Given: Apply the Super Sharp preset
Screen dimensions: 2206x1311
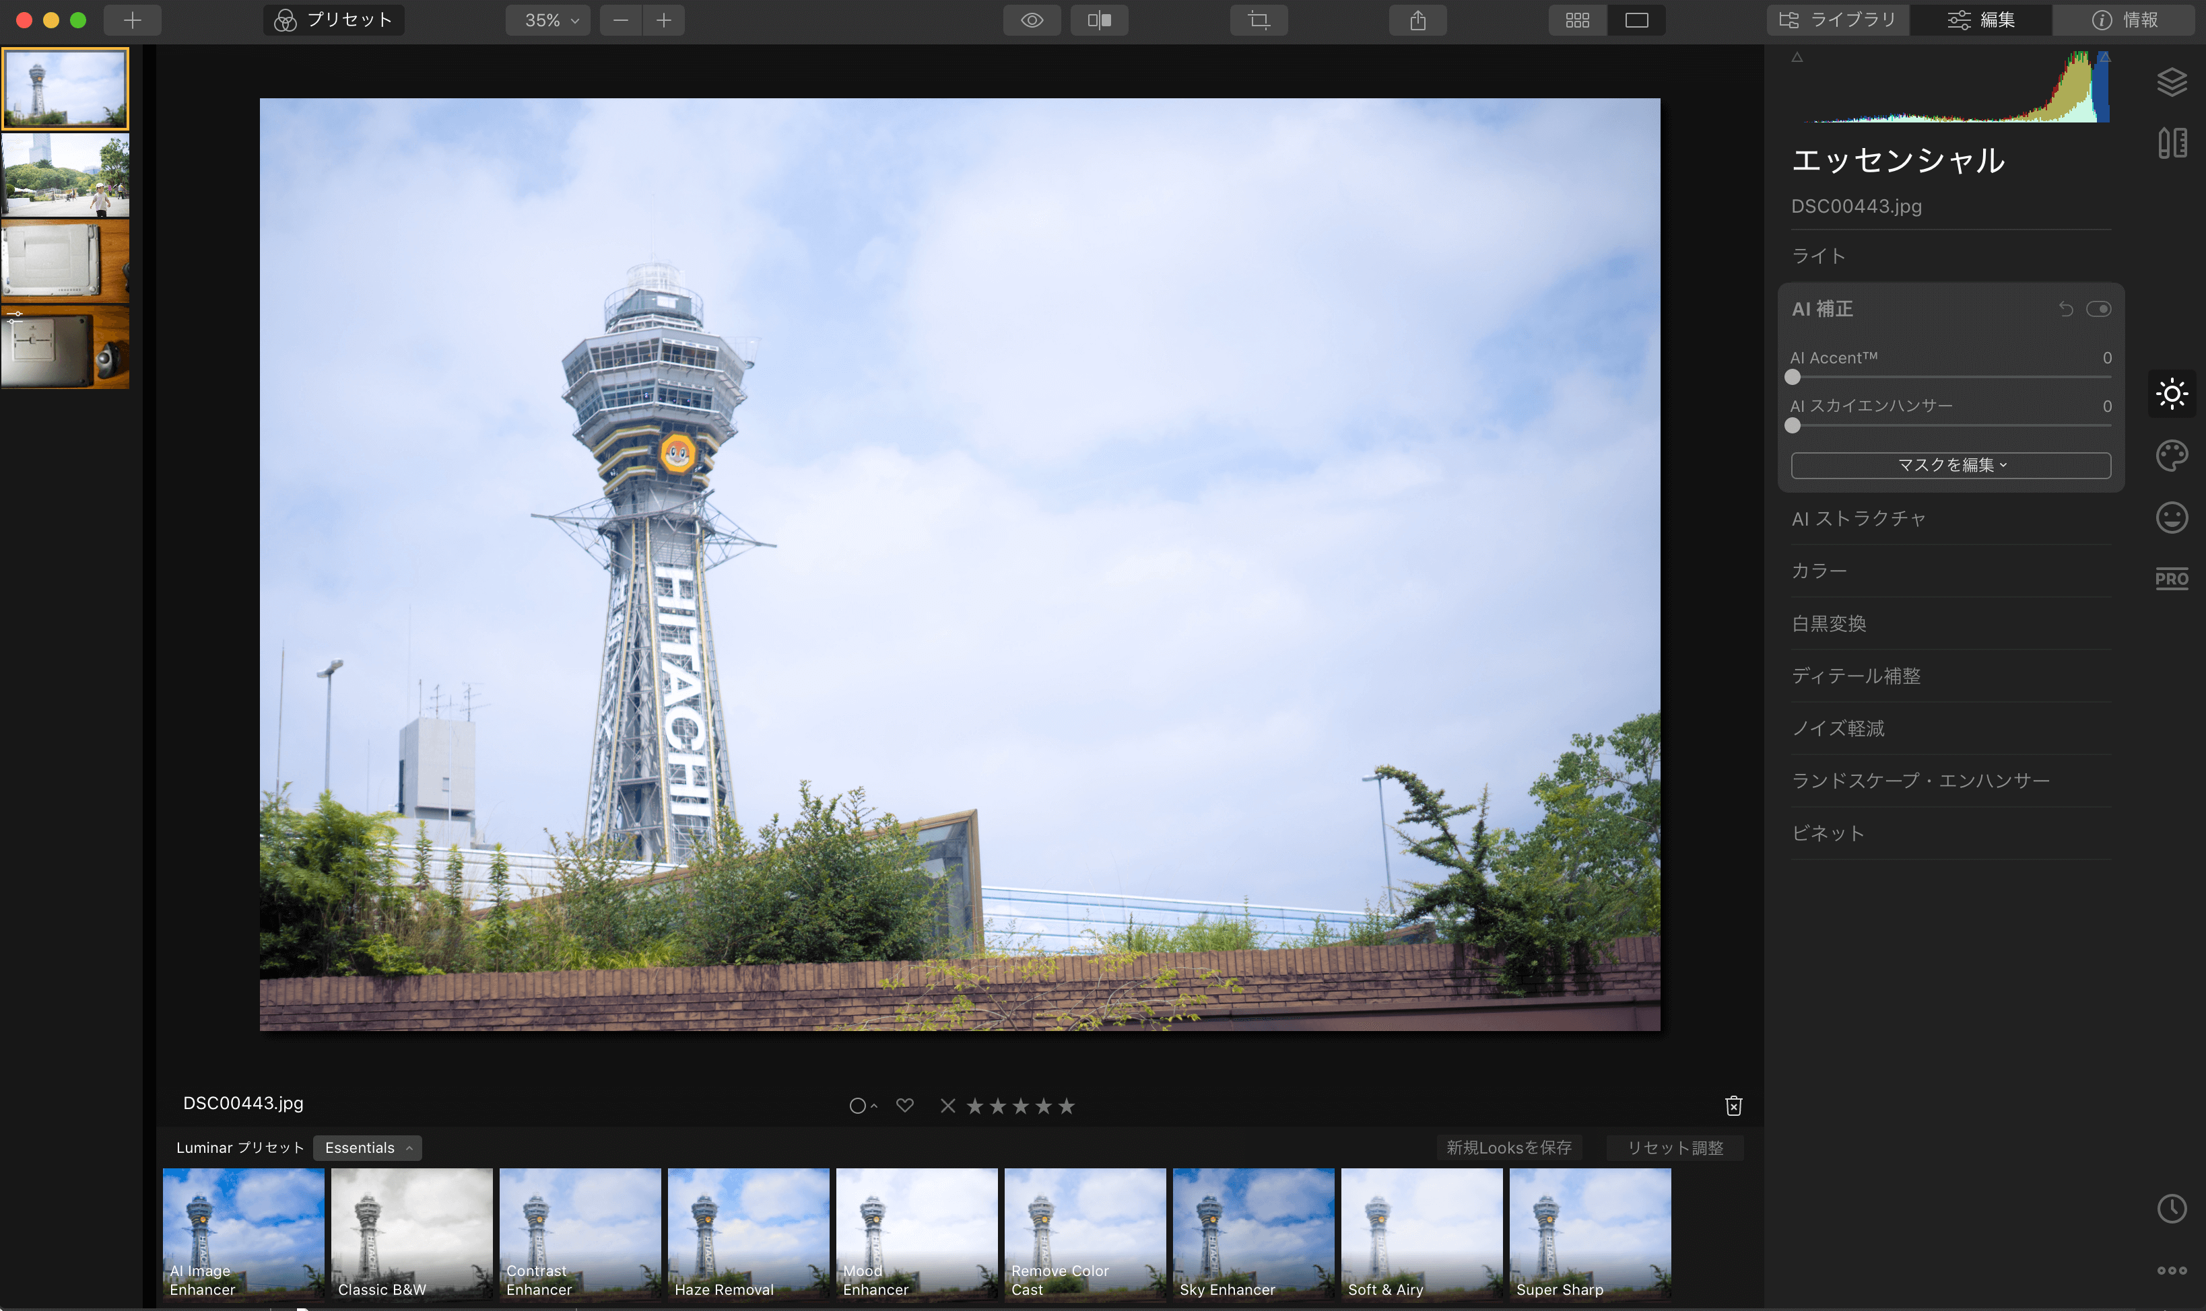Looking at the screenshot, I should coord(1590,1234).
